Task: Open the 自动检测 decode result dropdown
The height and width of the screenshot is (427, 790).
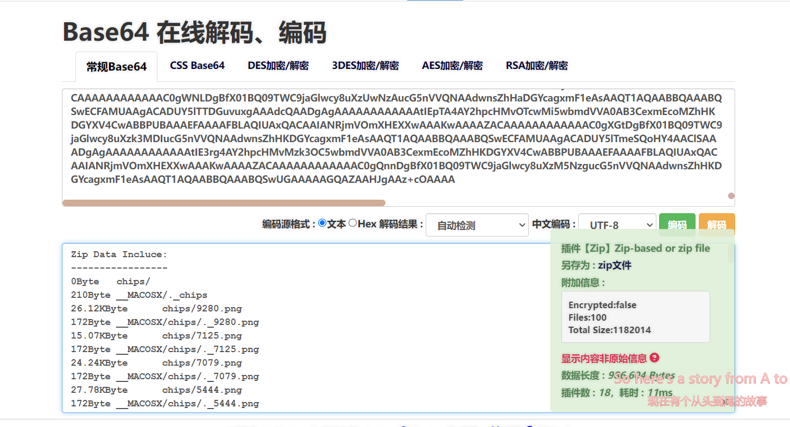Action: (x=477, y=225)
